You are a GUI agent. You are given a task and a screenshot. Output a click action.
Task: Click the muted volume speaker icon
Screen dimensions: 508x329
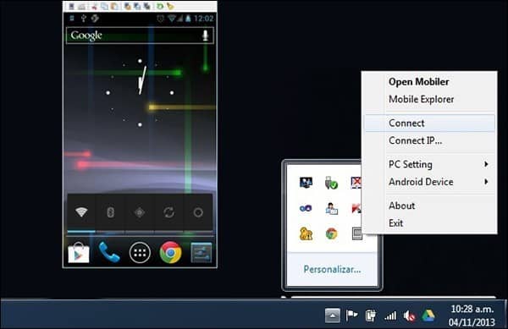[409, 315]
